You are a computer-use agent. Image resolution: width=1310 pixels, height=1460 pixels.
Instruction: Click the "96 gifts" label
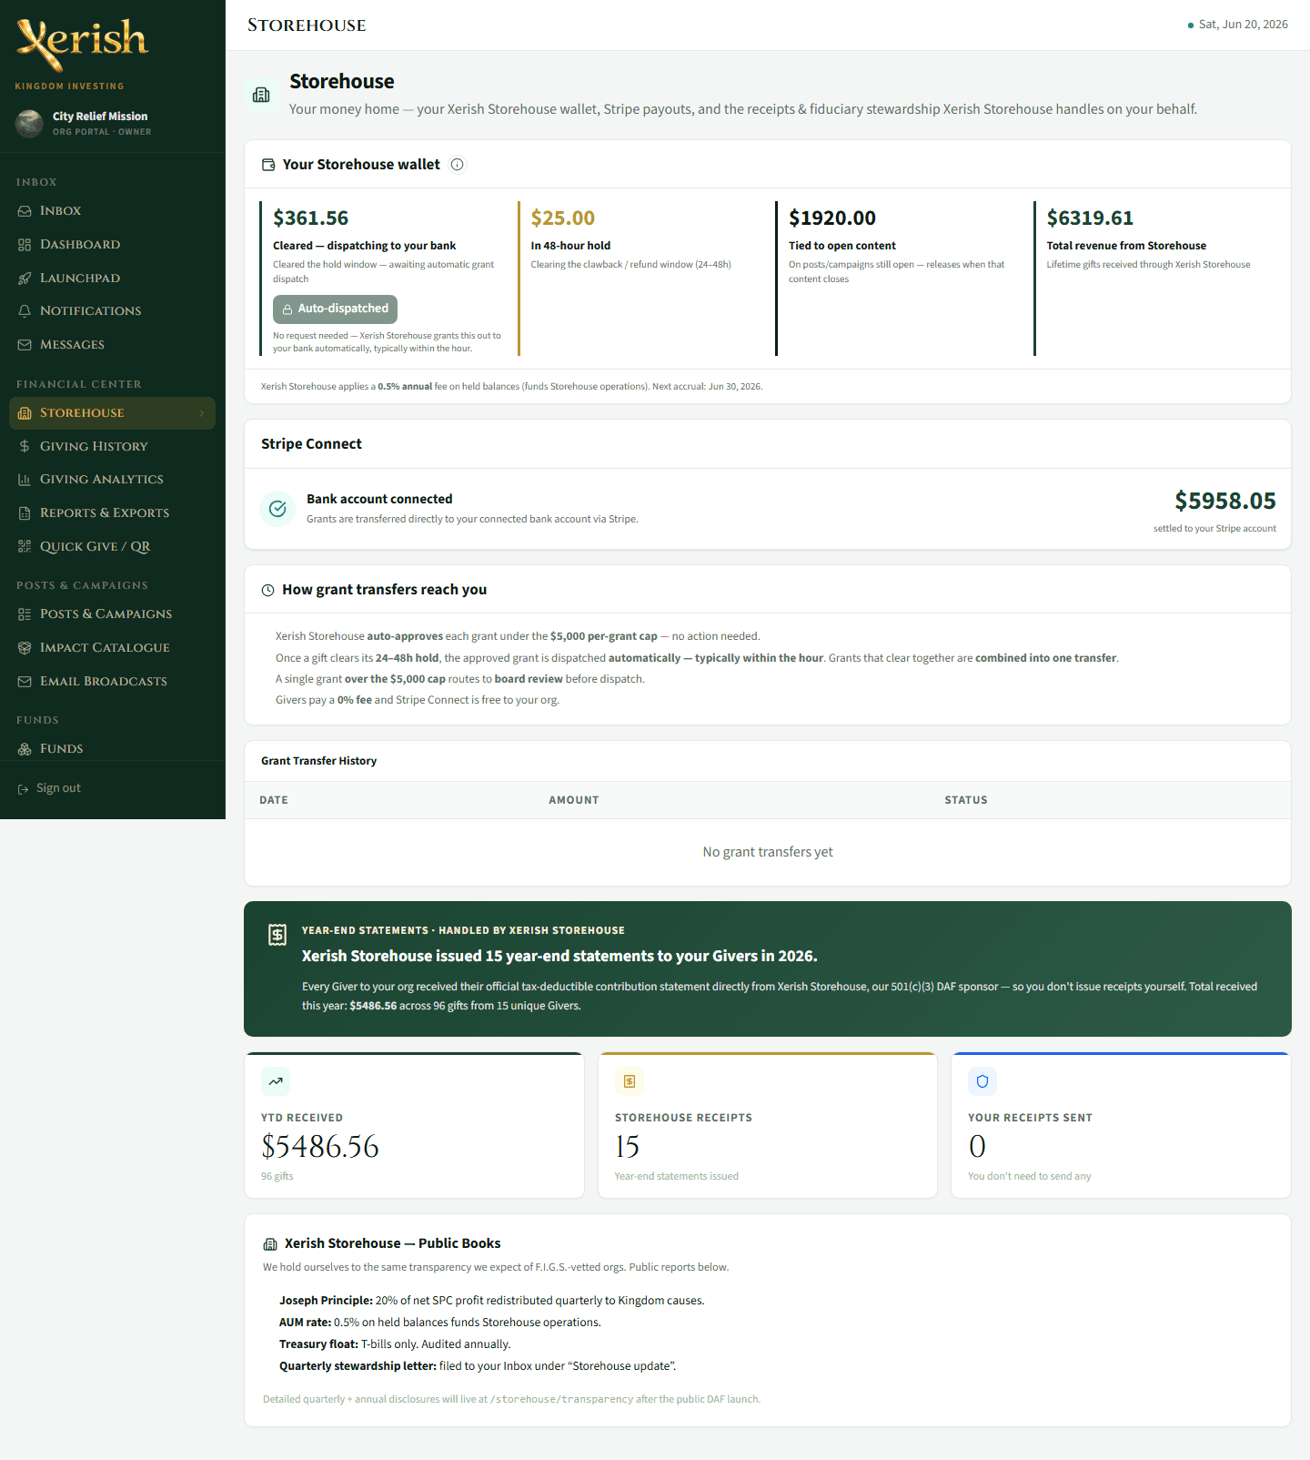point(277,1177)
